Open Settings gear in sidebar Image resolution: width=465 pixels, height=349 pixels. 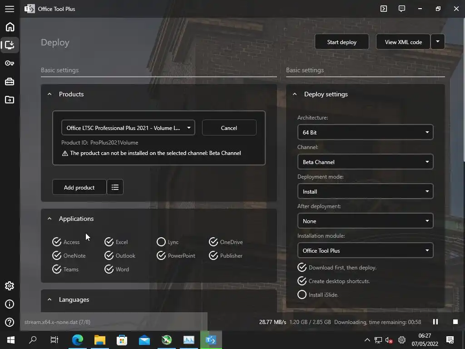point(10,286)
